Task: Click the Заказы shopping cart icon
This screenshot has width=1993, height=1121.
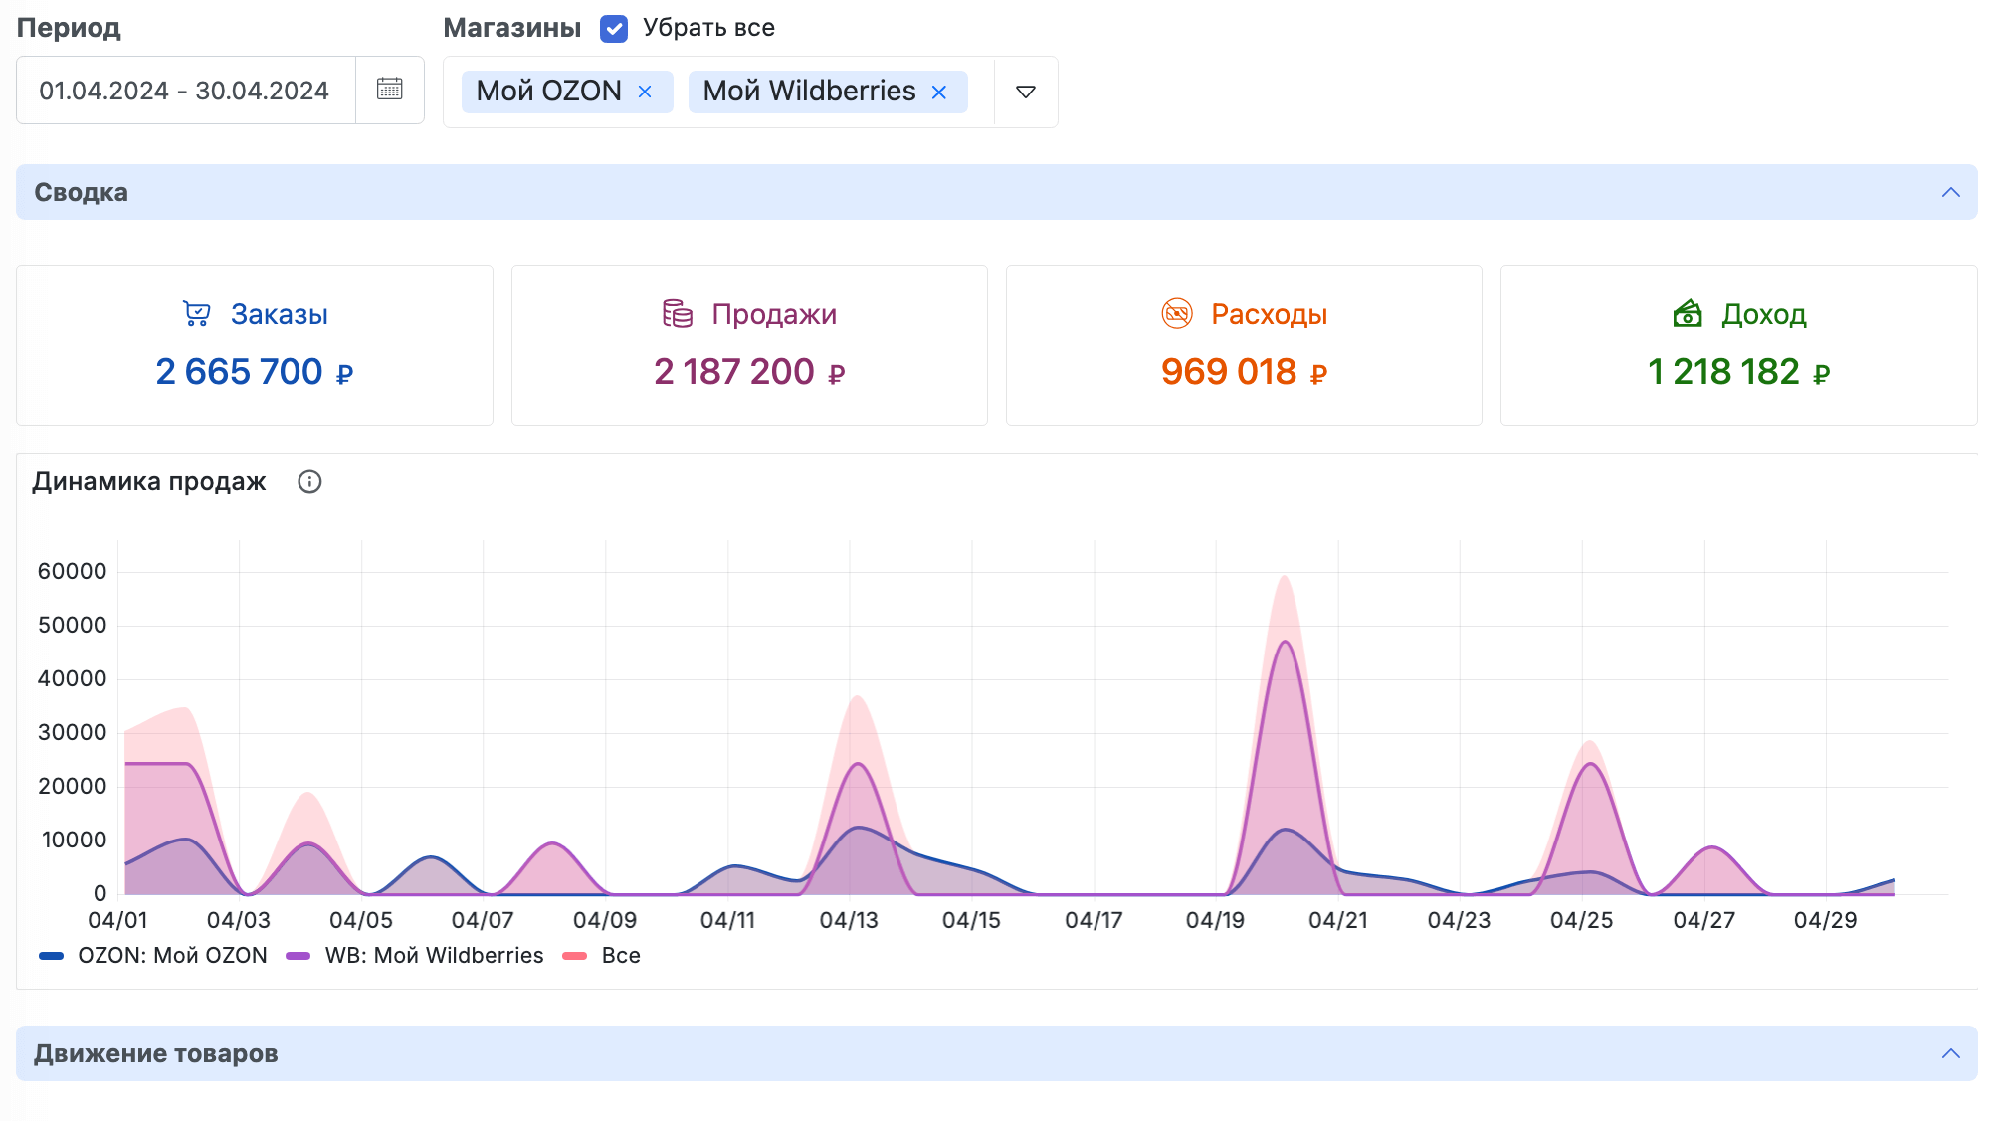Action: pyautogui.click(x=196, y=314)
